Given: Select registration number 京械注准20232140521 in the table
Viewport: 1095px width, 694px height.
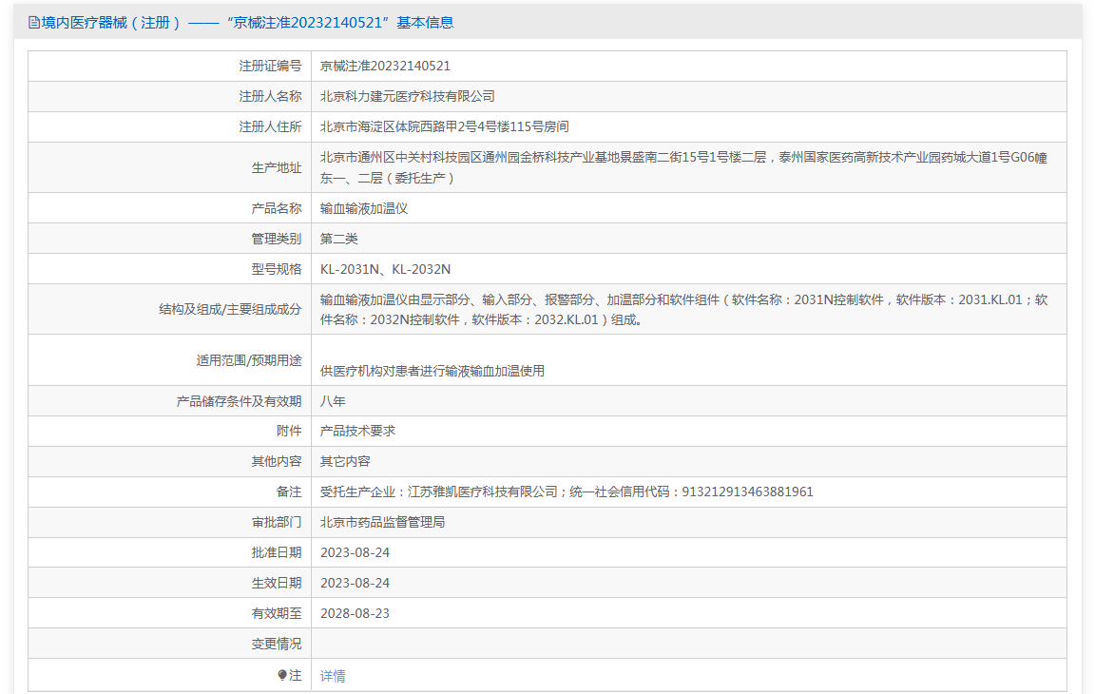Looking at the screenshot, I should (386, 67).
